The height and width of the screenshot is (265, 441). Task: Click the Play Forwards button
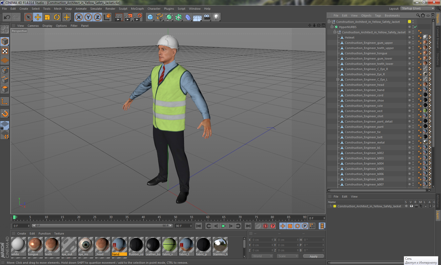(223, 226)
